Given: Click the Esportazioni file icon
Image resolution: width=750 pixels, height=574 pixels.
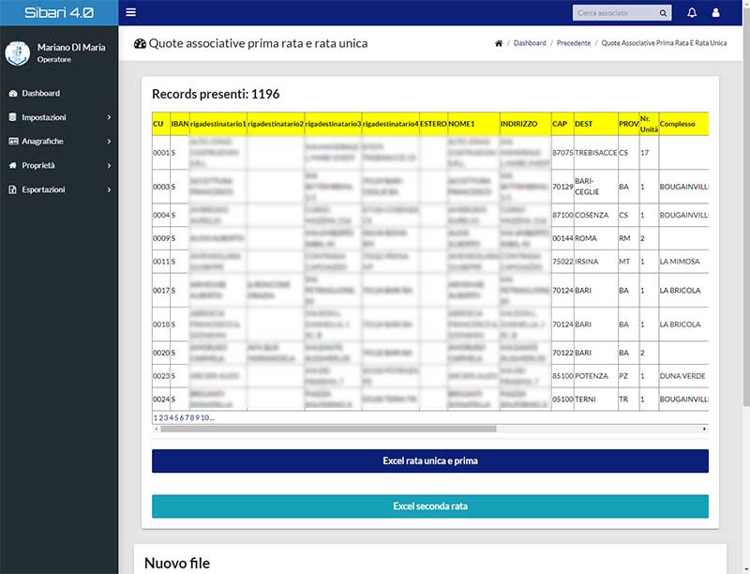Looking at the screenshot, I should tap(13, 189).
